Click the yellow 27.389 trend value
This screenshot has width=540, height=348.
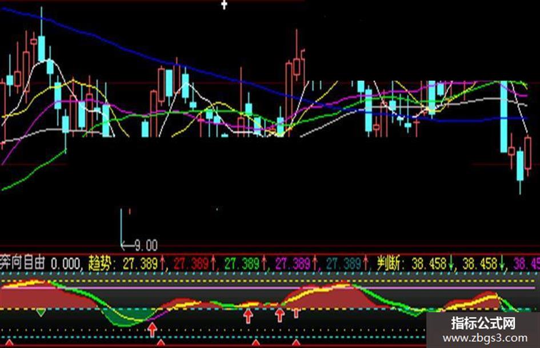(141, 264)
